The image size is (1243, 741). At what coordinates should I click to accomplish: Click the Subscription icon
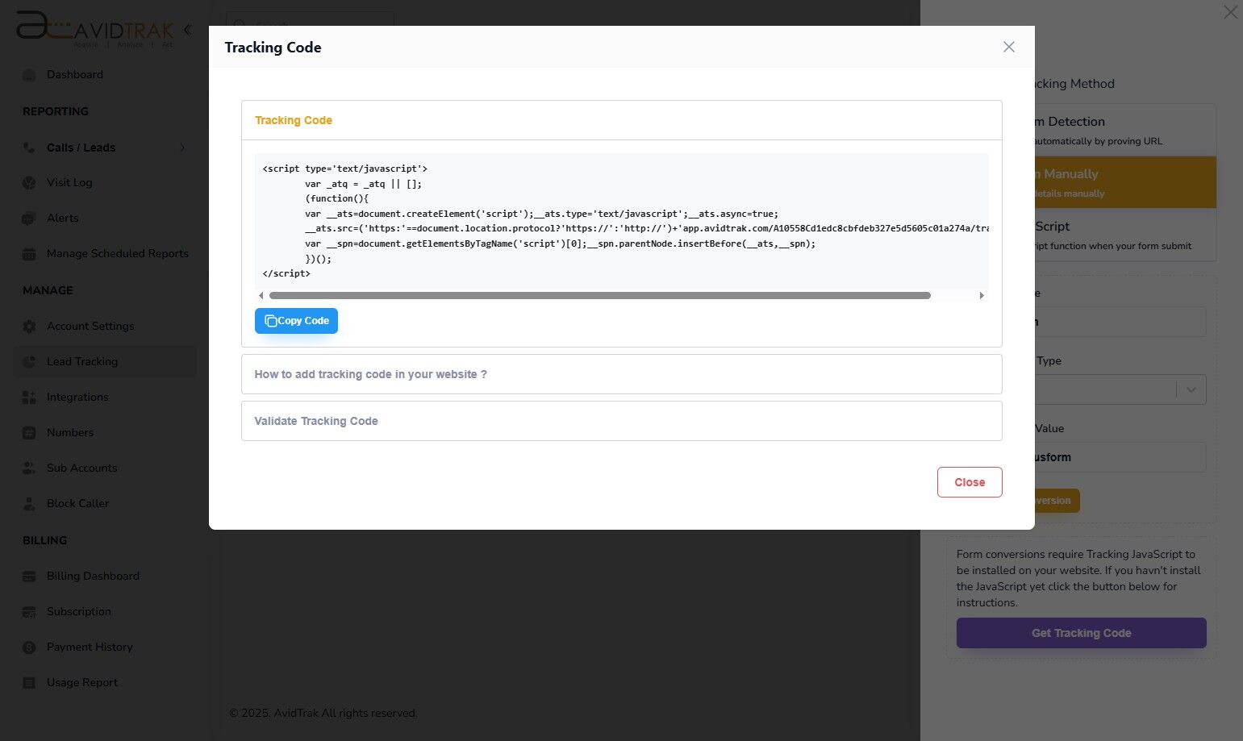(29, 612)
